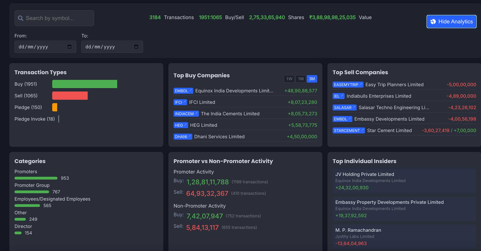This screenshot has height=251, width=481.
Task: Open the EASEMYTRIP symbol tag link
Action: 348,85
